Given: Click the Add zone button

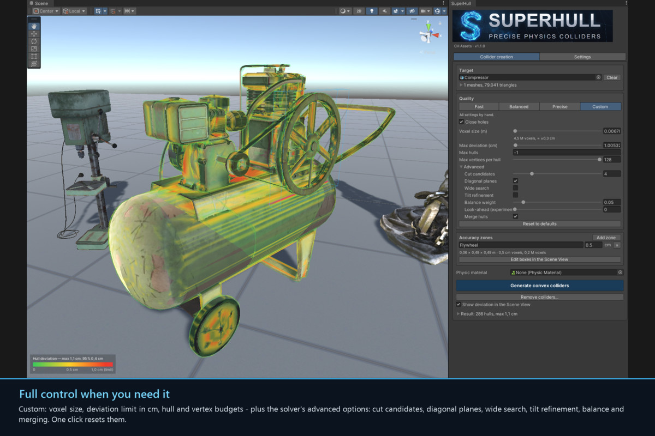Looking at the screenshot, I should coord(606,238).
